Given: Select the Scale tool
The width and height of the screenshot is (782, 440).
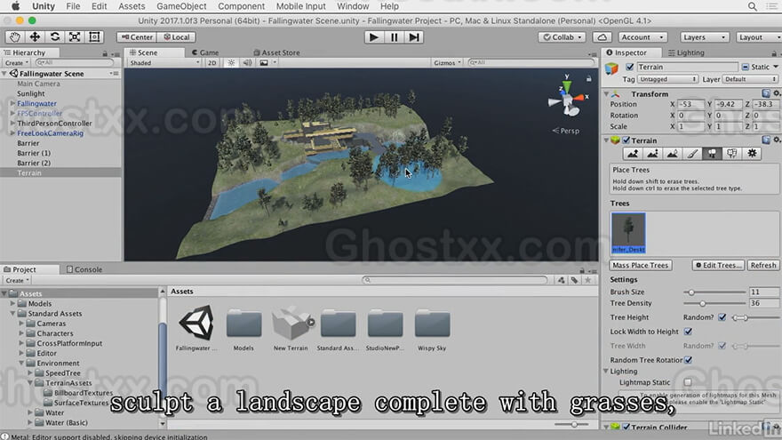Looking at the screenshot, I should coord(75,37).
